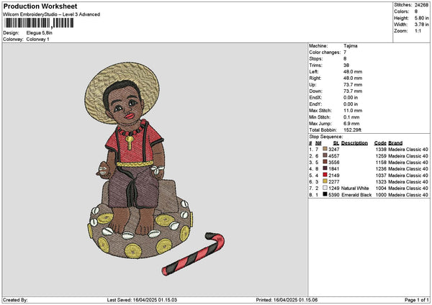Screen dimensions: 432x305
Task: Click the Emerald Black description
Action: pos(356,195)
